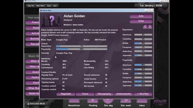Image resolution: width=193 pixels, height=108 pixels.
Task: Open the Acts list button
Action: pos(141,16)
